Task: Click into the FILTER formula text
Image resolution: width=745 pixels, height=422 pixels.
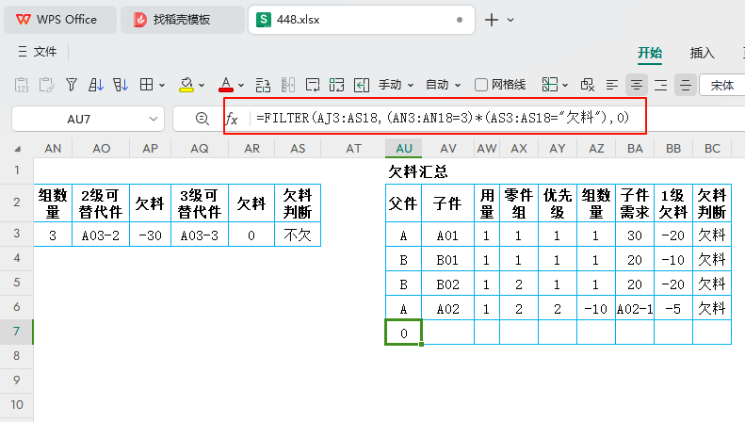Action: pos(443,118)
